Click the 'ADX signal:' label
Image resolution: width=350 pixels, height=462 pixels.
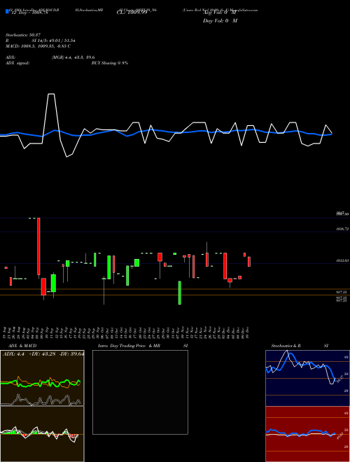coord(17,63)
